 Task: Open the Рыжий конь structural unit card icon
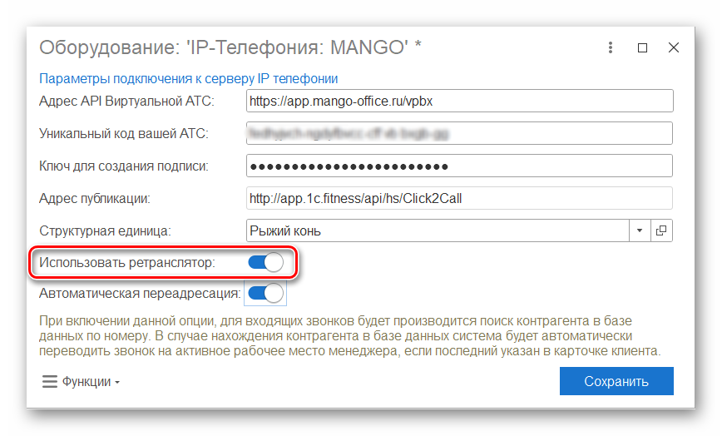(661, 230)
